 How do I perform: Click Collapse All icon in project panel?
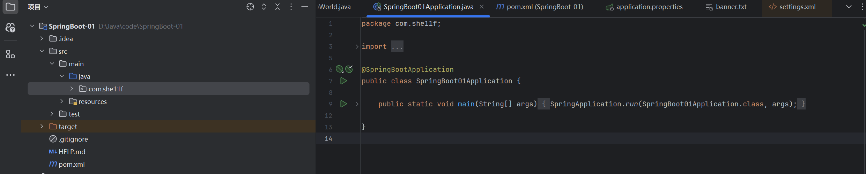277,7
